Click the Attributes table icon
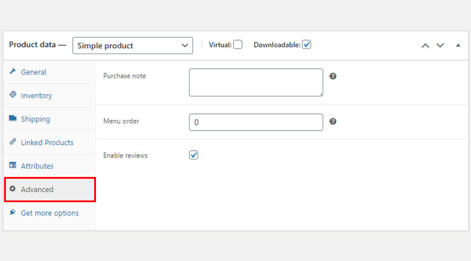471x261 pixels. pos(12,165)
